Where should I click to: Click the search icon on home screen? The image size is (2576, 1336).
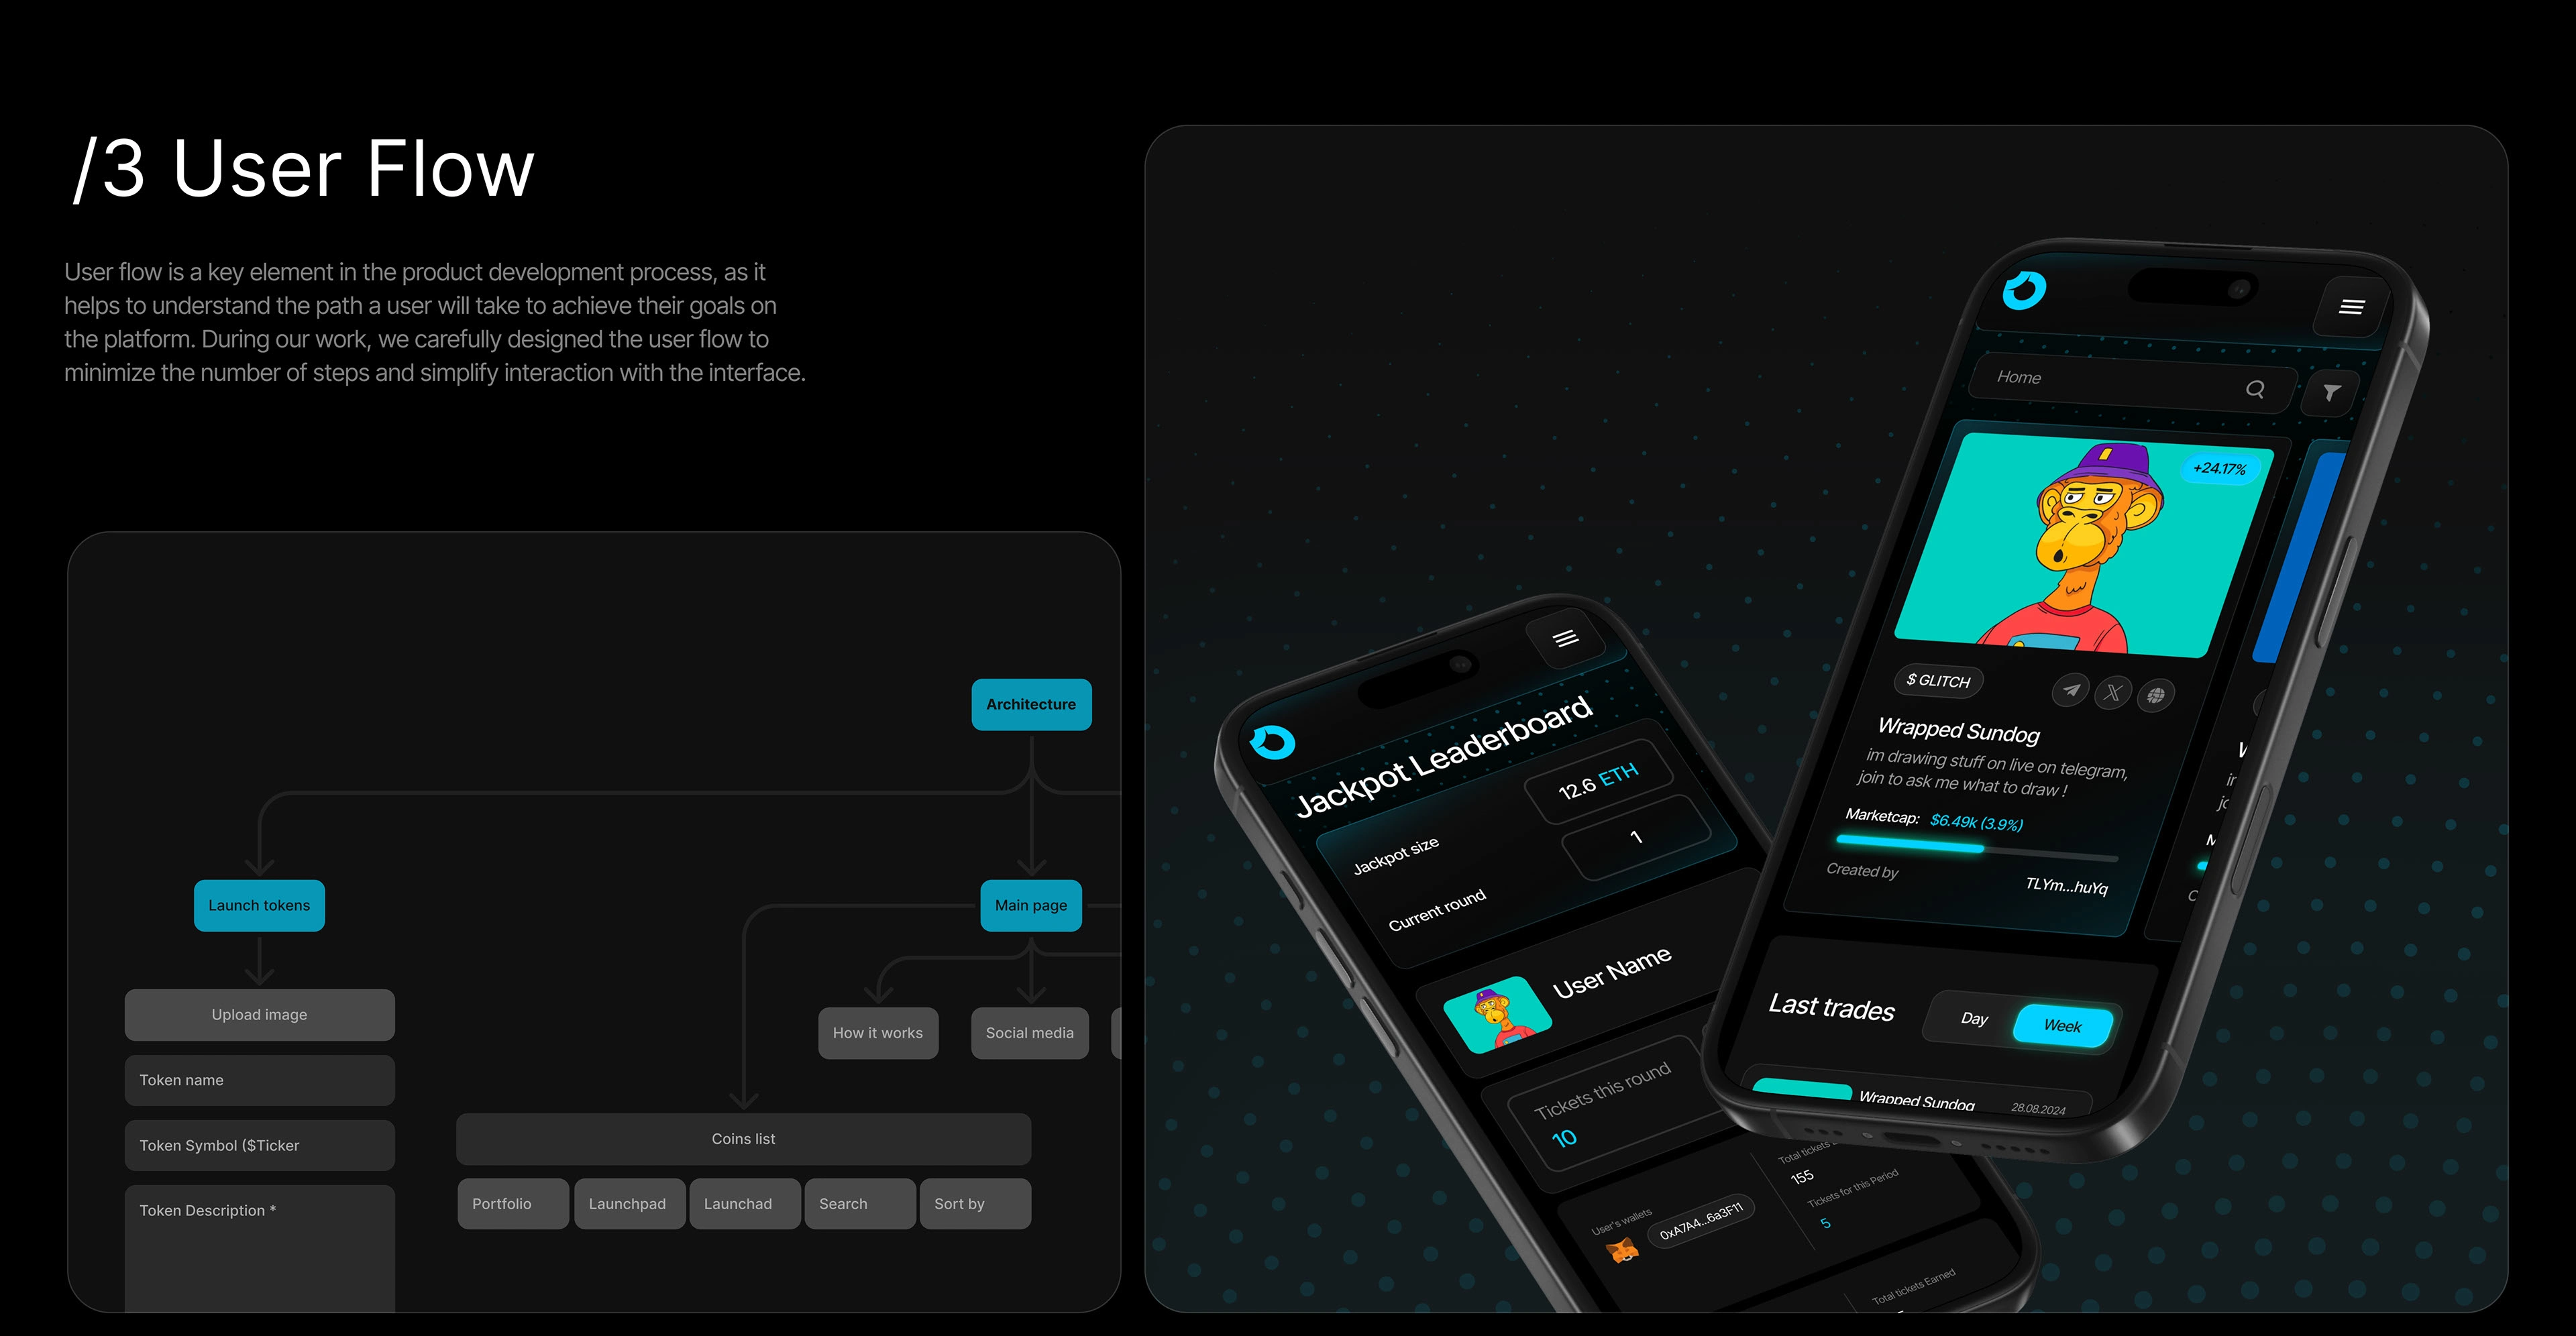tap(2254, 387)
